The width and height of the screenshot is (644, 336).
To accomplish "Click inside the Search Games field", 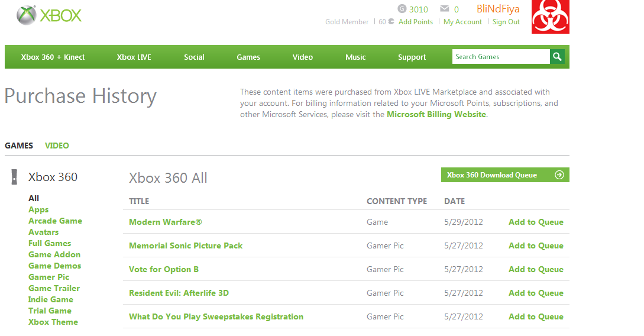I will tap(500, 57).
